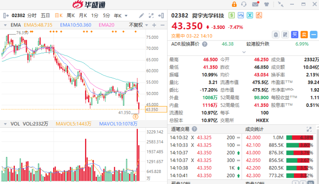The width and height of the screenshot is (319, 184).
Task: Open the EMA indicator dropdown triangle
Action: [x=5, y=25]
